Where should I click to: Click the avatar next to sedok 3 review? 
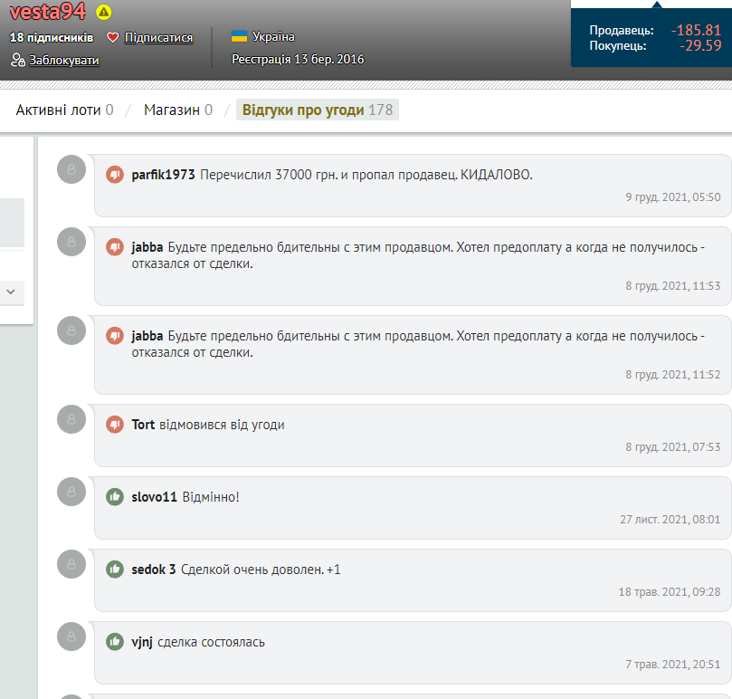coord(71,564)
